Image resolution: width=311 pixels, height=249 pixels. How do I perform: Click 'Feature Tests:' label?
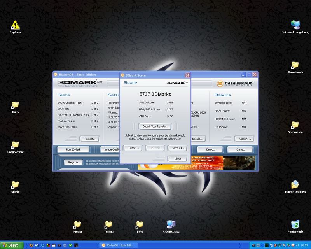(x=66, y=121)
